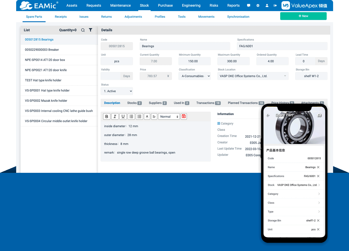The image size is (349, 251).
Task: Open the Normal paragraph style dropdown
Action: (169, 116)
